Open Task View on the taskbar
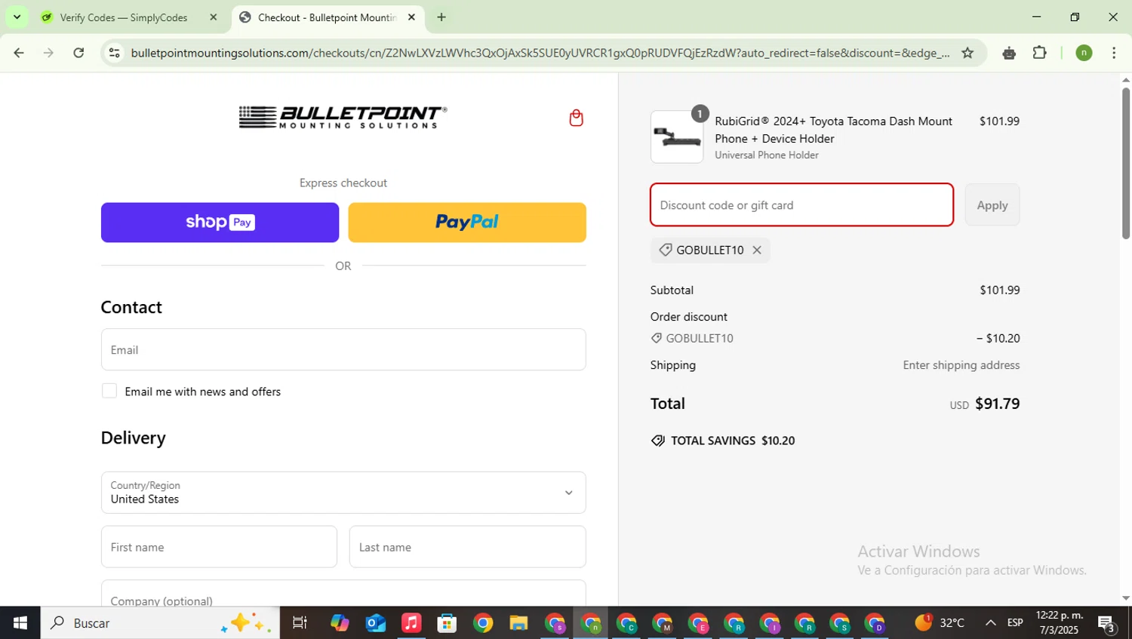The width and height of the screenshot is (1132, 639). [300, 623]
